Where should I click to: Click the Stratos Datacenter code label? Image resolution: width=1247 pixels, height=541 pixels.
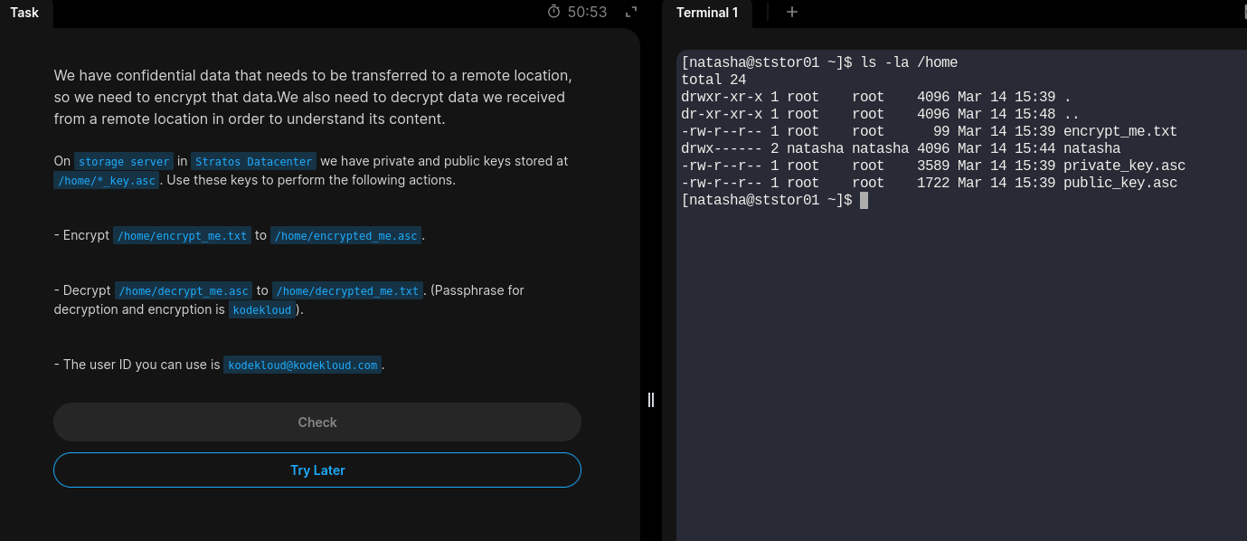pos(253,162)
